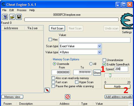Click the Address column header in results
Image resolution: width=134 pixels, height=106 pixels.
tap(13, 28)
